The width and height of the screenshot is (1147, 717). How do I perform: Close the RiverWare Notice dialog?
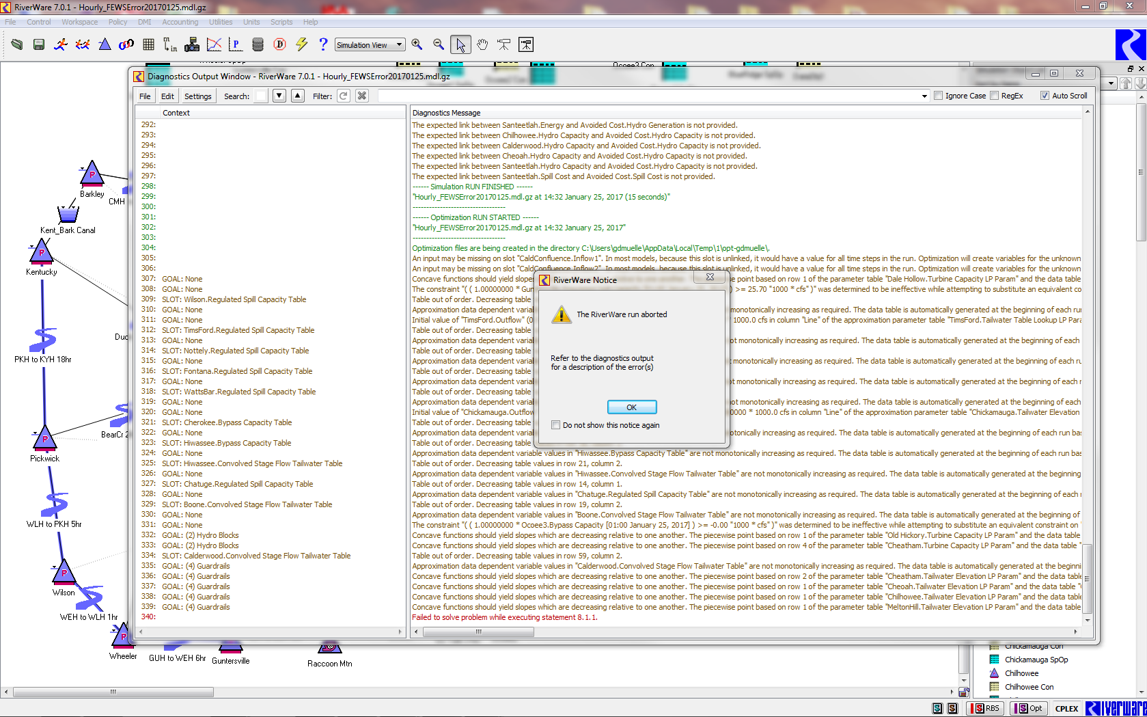pyautogui.click(x=710, y=278)
